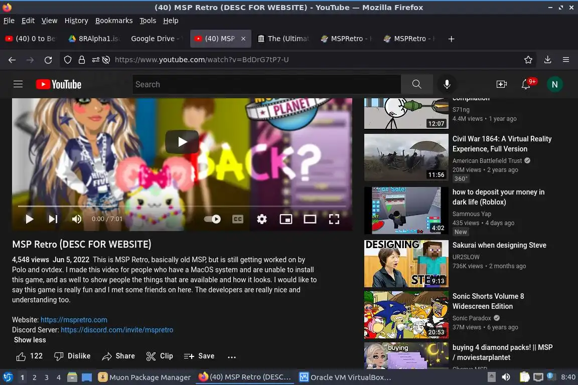Switch to the 8RAlpha1 tab

pos(95,39)
